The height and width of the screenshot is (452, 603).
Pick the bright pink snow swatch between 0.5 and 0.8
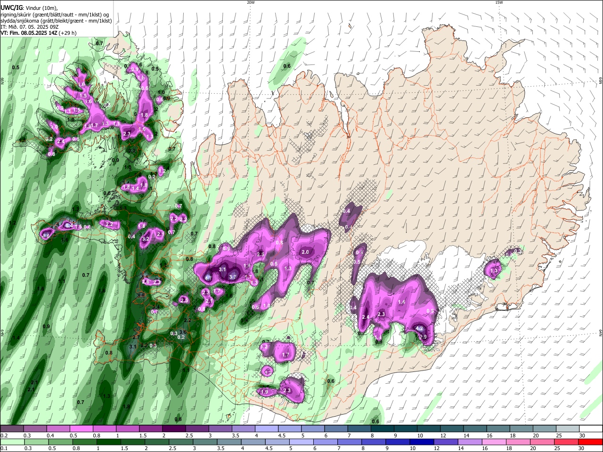point(81,429)
